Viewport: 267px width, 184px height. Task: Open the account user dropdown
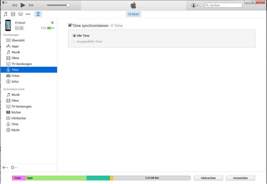tap(195, 5)
